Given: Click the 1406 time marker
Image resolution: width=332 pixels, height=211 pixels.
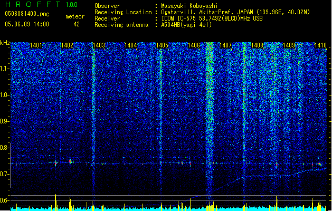Looking at the screenshot, I should click(194, 45).
